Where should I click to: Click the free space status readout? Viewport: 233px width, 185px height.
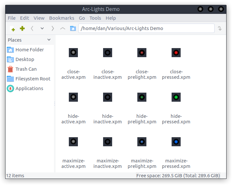(178, 176)
